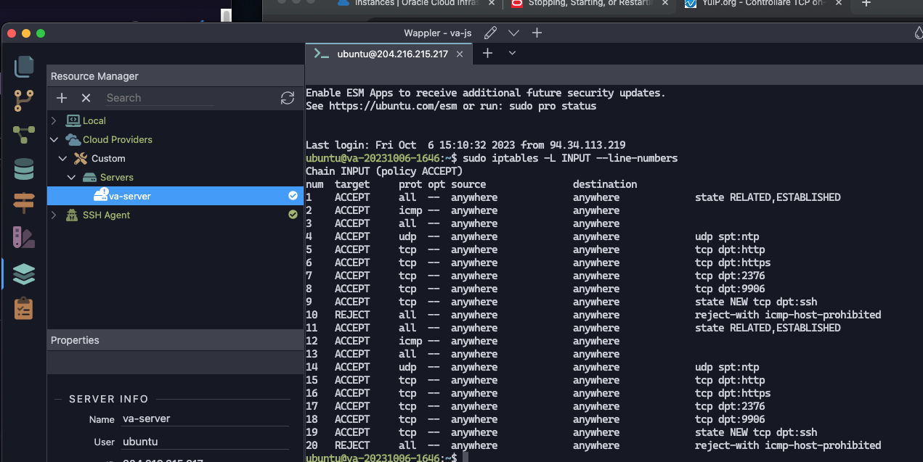Open a new terminal tab with plus
The width and height of the screenshot is (923, 462).
488,53
